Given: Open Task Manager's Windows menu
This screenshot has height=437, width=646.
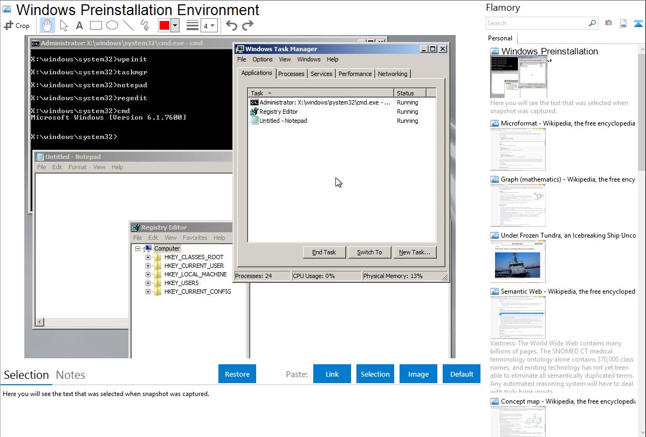Looking at the screenshot, I should [x=309, y=59].
